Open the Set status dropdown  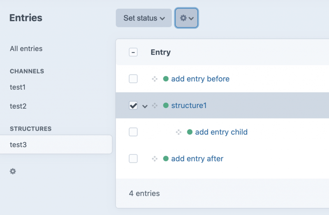144,18
